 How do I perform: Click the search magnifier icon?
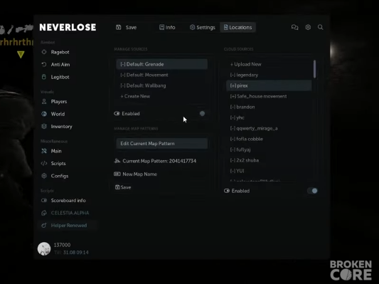[x=320, y=27]
